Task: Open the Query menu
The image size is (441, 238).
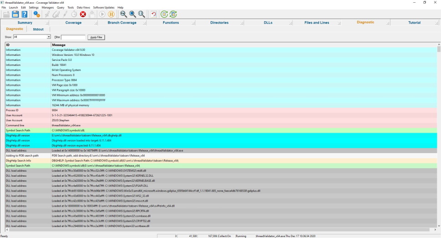Action: point(61,8)
